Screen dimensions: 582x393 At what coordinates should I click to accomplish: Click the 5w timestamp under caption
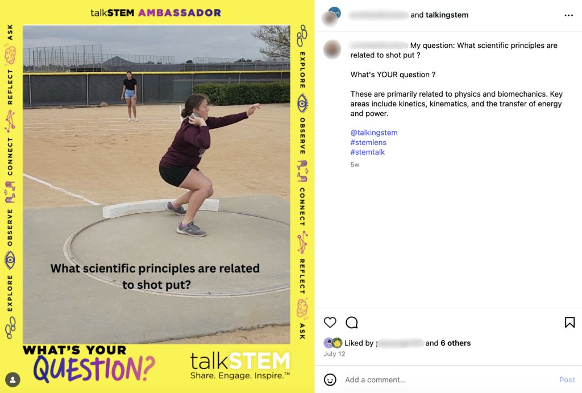[355, 164]
